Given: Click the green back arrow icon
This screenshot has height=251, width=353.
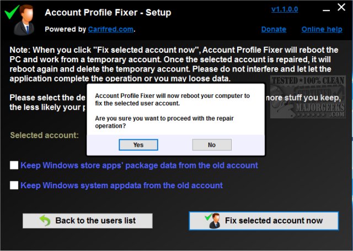Looking at the screenshot, I should pos(44,221).
